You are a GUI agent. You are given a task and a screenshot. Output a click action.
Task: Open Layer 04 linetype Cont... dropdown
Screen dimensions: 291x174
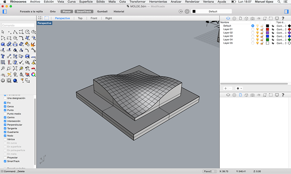(x=282, y=40)
